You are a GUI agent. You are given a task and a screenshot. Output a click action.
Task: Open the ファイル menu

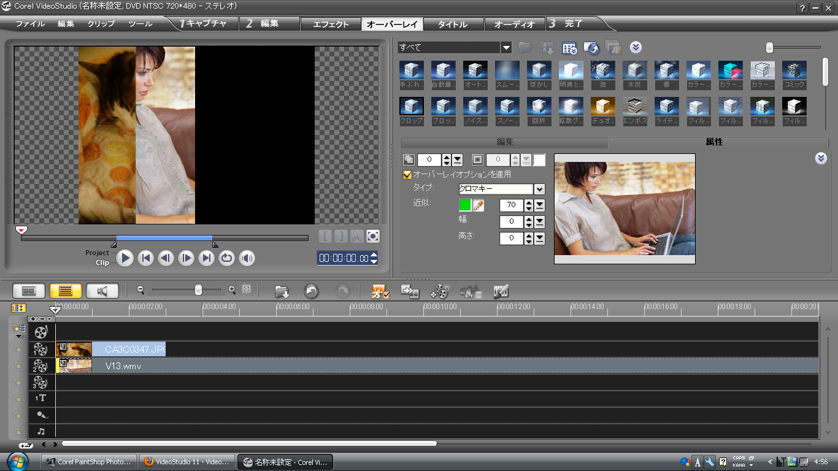pos(30,24)
